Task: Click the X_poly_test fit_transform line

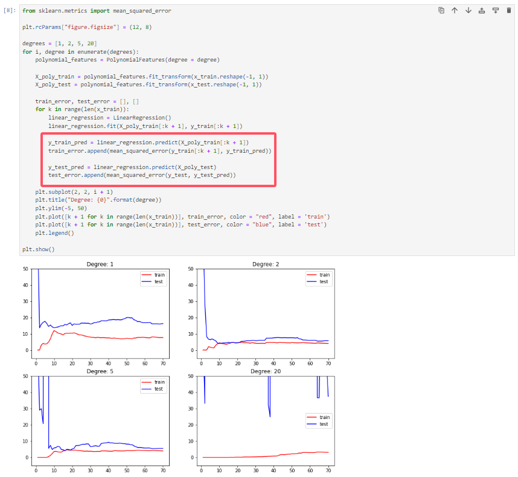Action: pos(149,85)
